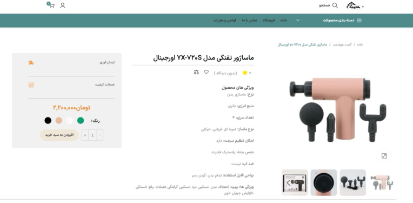This screenshot has height=203, width=413.
Task: Click افزودن به سبد خرید button
Action: pos(59,135)
